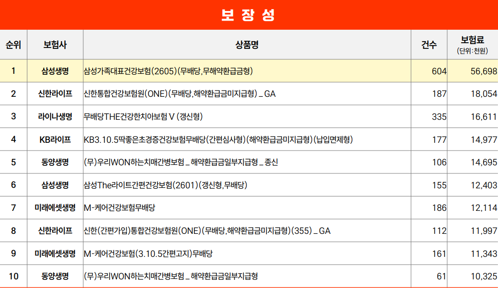Click 동양생명 in rank 5 row
Image resolution: width=498 pixels, height=288 pixels.
point(55,162)
